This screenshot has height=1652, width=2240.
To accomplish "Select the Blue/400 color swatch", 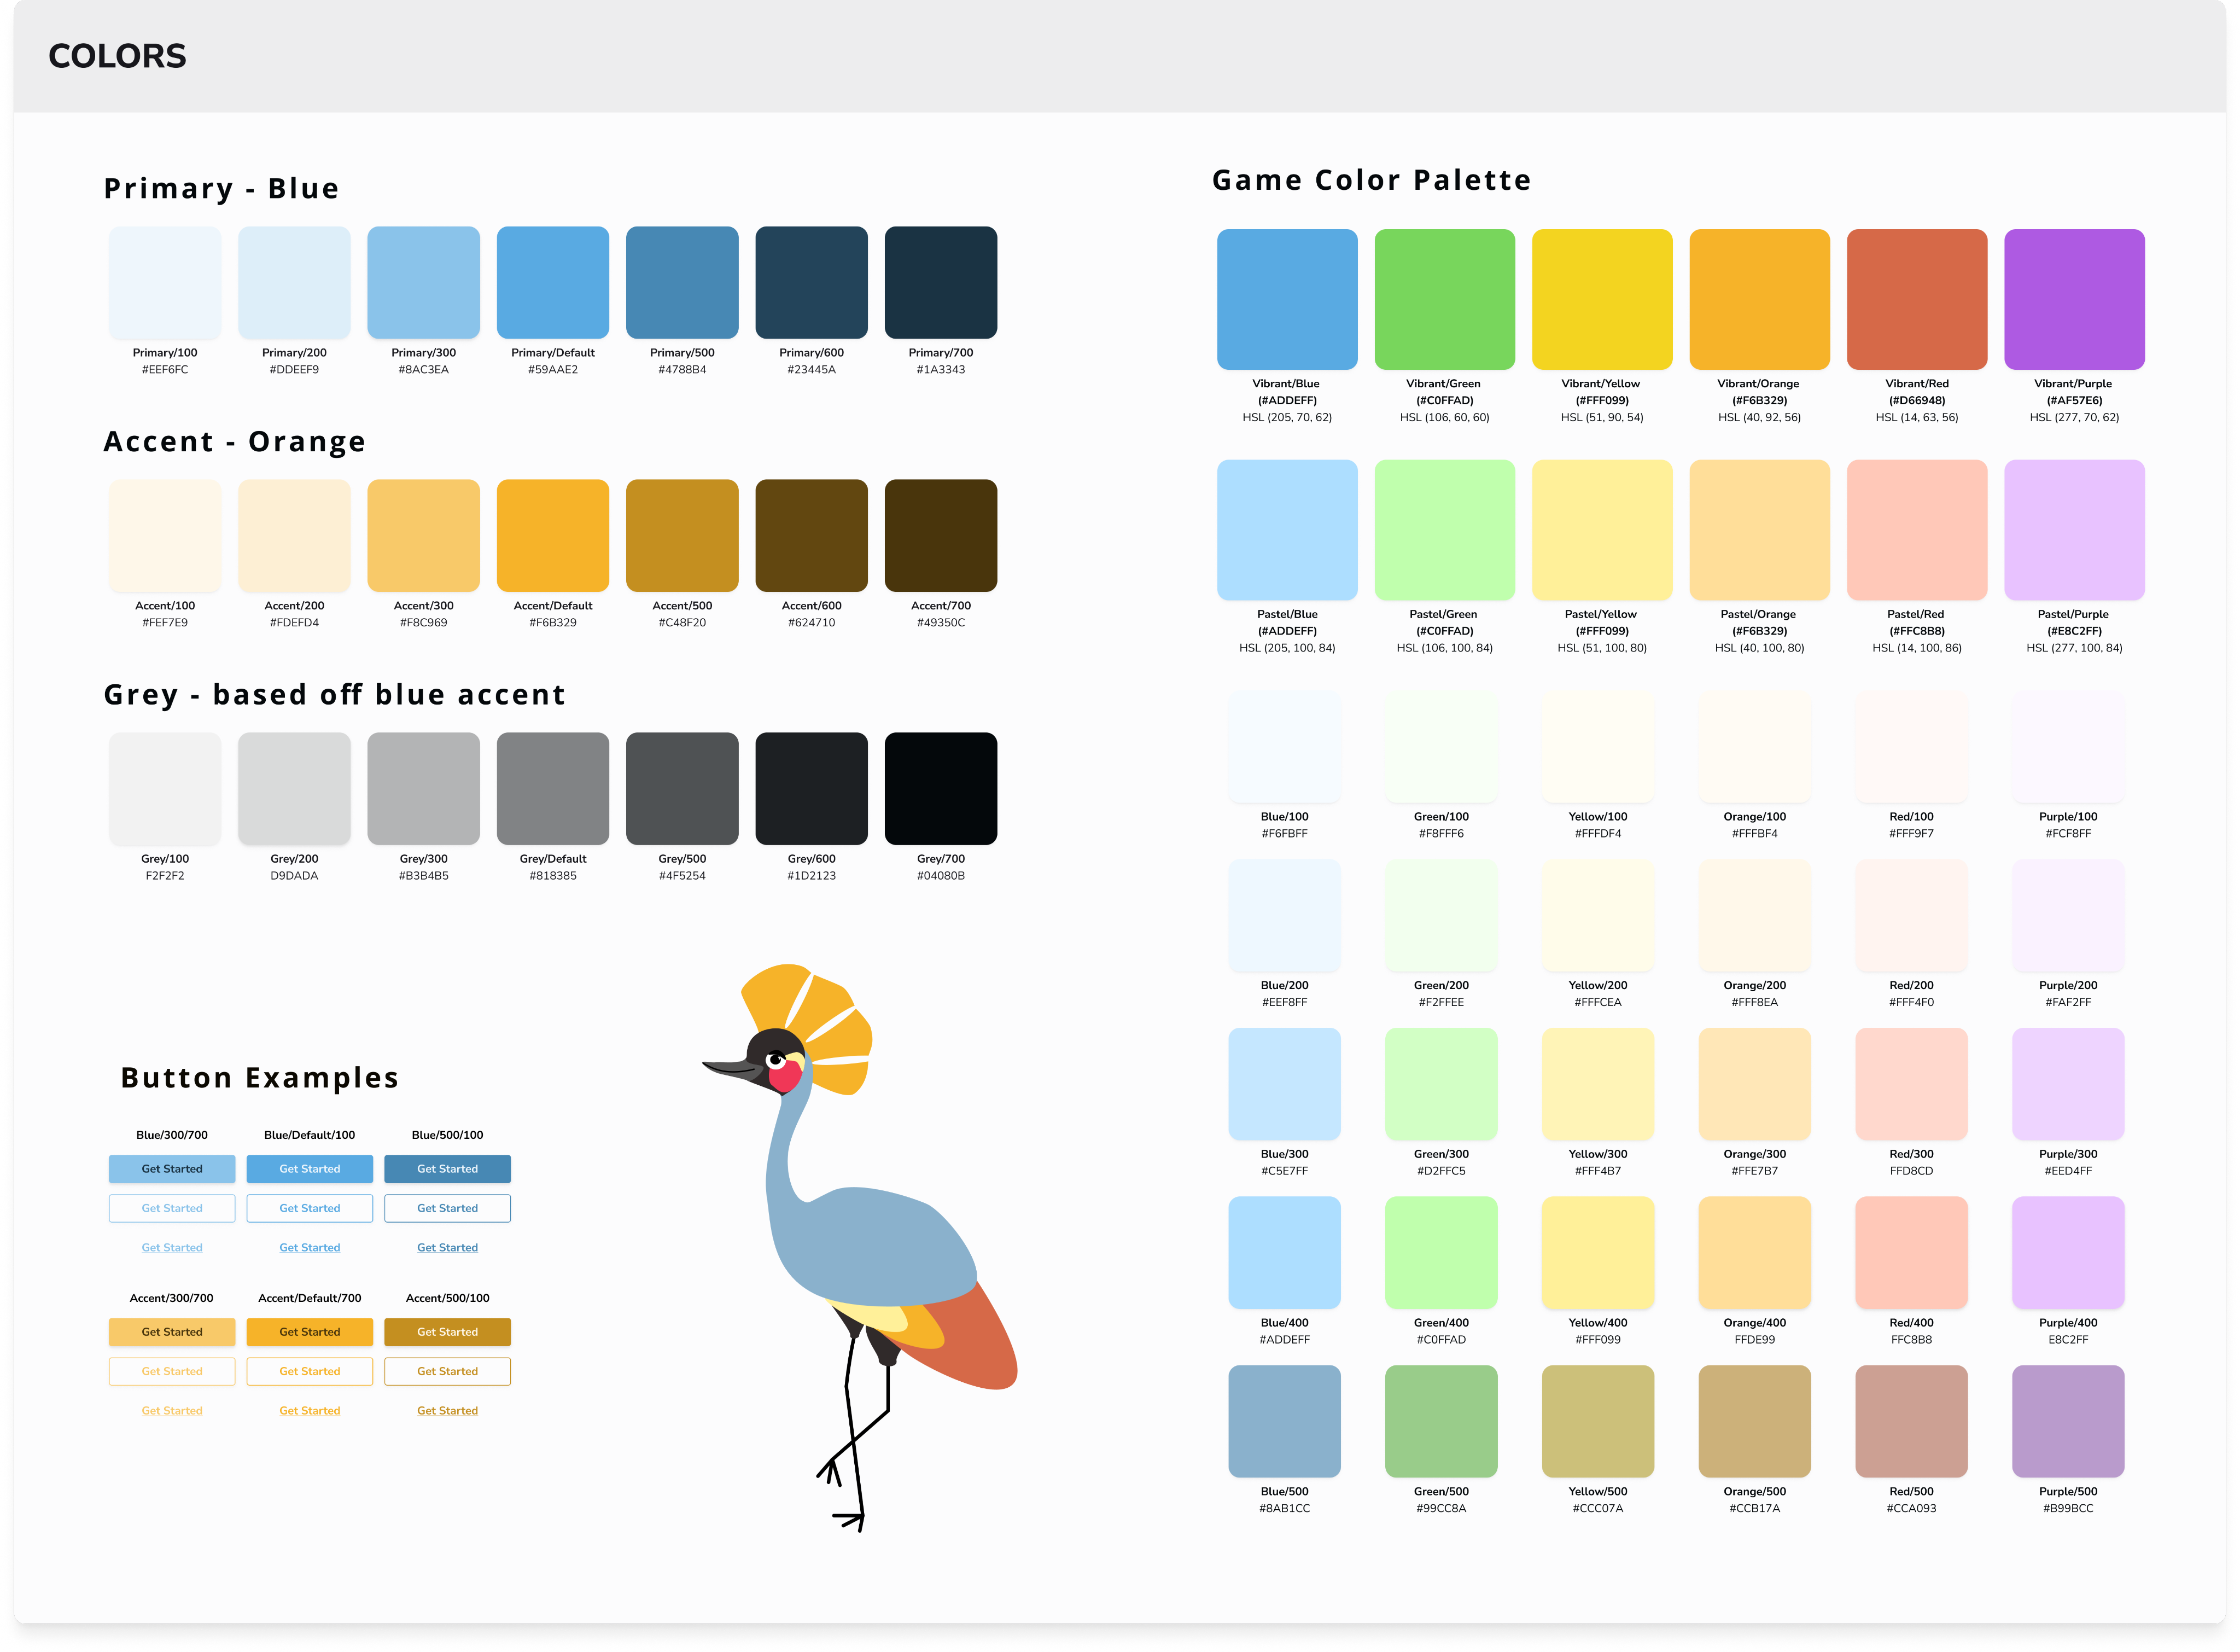I will pyautogui.click(x=1285, y=1252).
